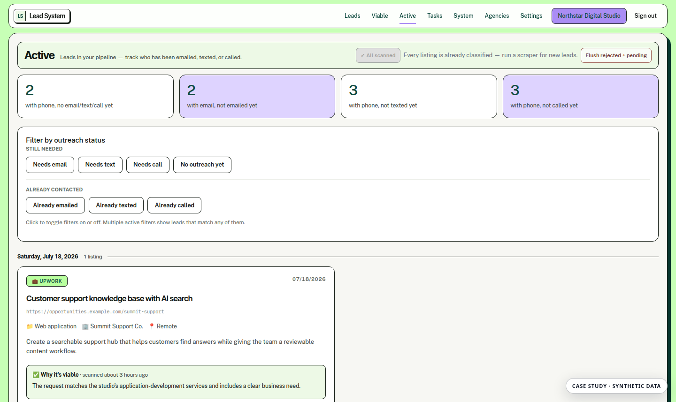Click Flush rejected + pending
Viewport: 676px width, 402px height.
[616, 55]
